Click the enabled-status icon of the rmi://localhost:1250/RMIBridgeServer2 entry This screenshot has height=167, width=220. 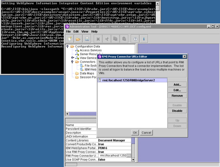(x=100, y=80)
